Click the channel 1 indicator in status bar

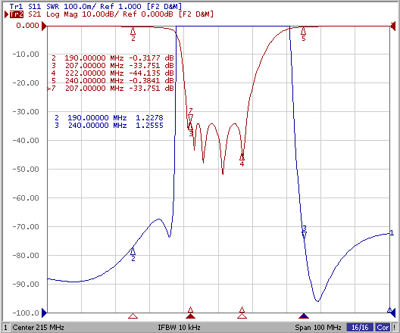(5, 327)
